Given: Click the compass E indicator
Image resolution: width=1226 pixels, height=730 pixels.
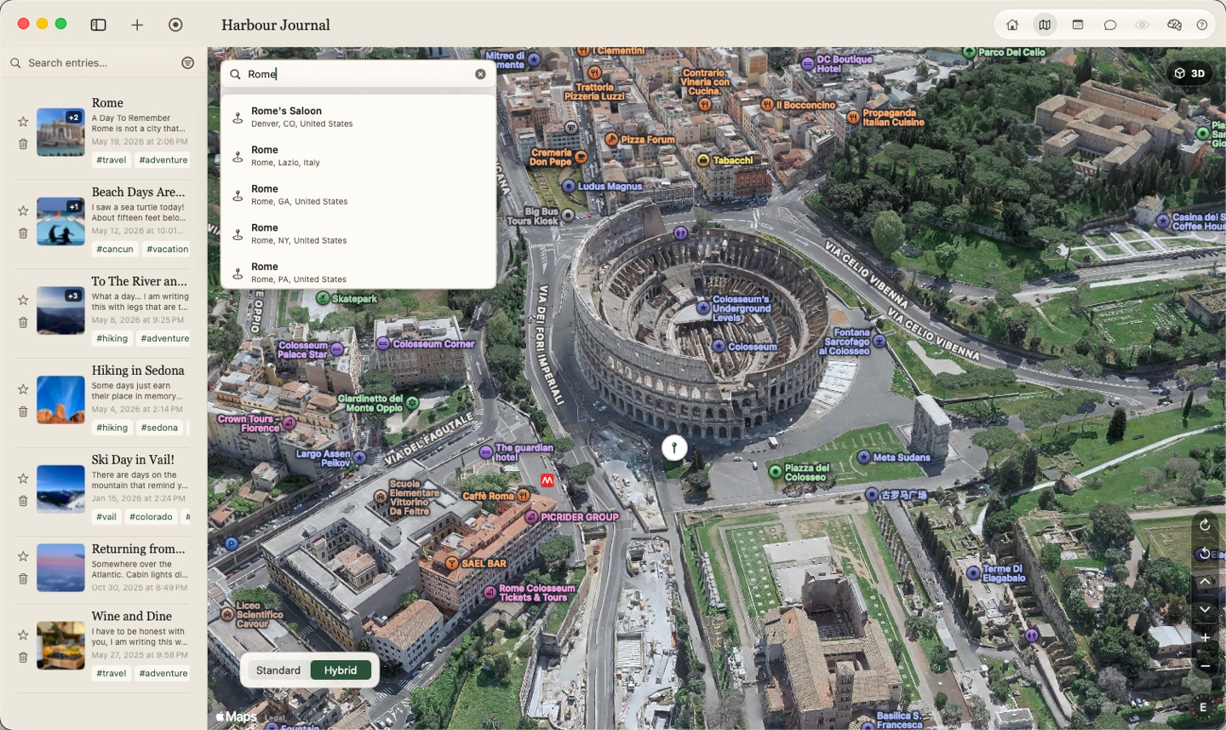Looking at the screenshot, I should [1203, 707].
